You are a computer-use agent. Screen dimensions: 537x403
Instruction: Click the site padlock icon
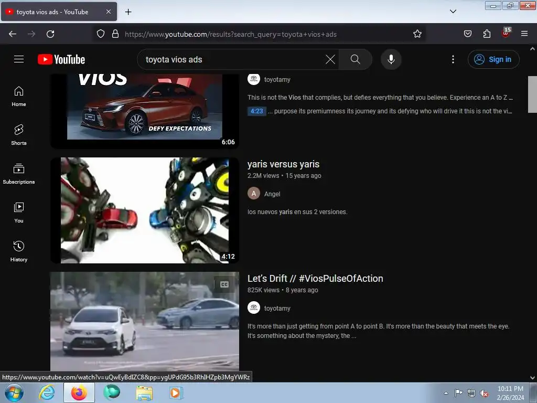[115, 34]
